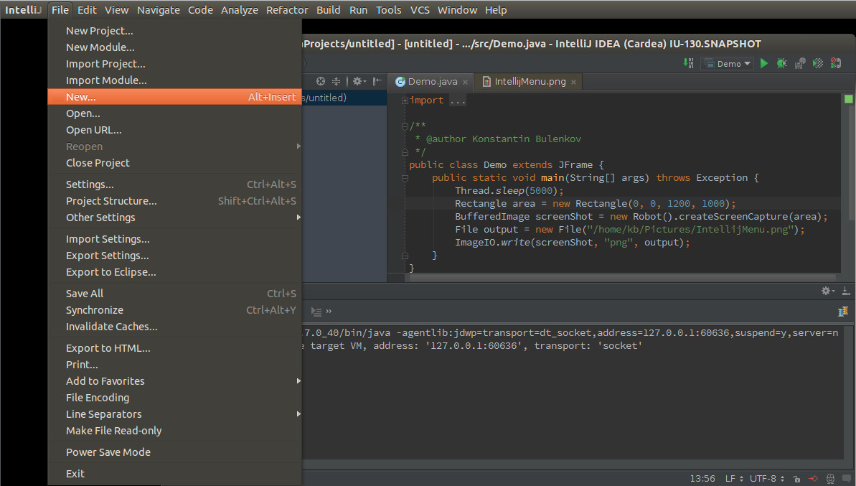
Task: Toggle Power Save Mode in File menu
Action: click(108, 452)
